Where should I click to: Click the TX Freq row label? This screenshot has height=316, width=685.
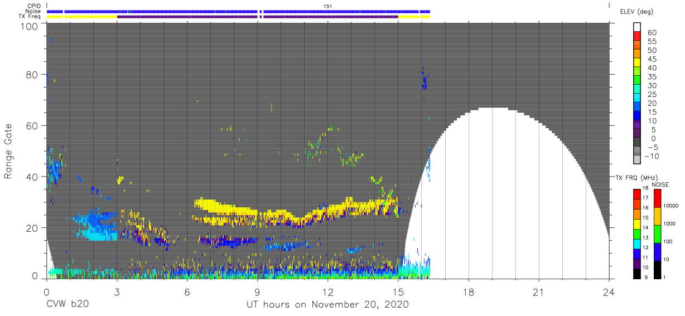[x=30, y=17]
